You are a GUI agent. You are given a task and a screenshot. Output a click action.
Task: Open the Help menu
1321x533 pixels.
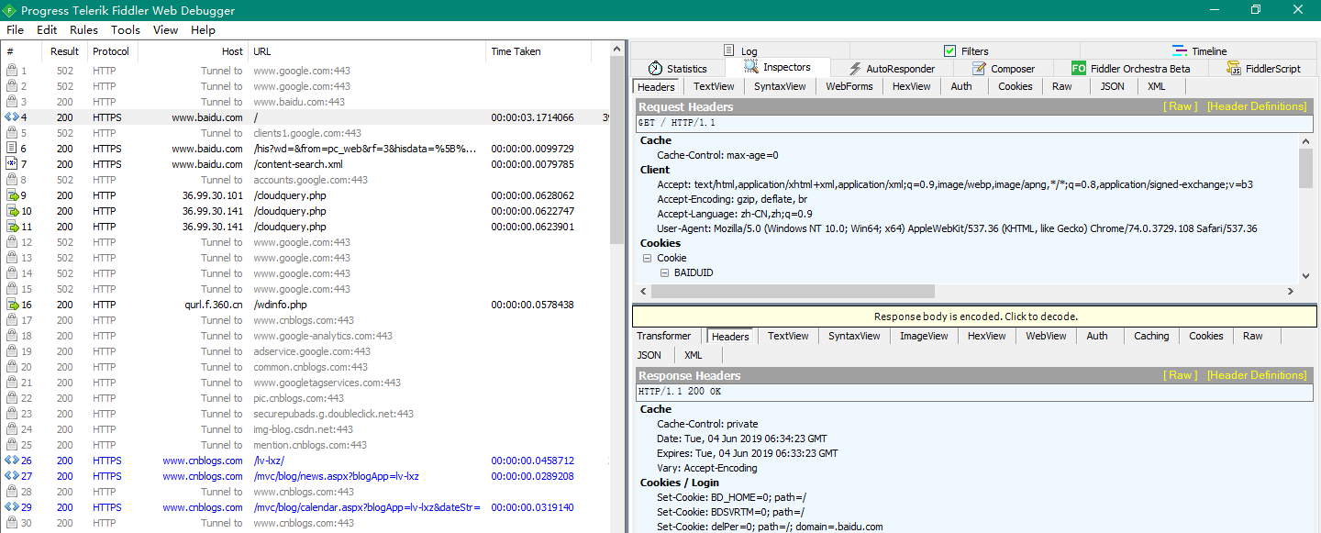(x=204, y=30)
